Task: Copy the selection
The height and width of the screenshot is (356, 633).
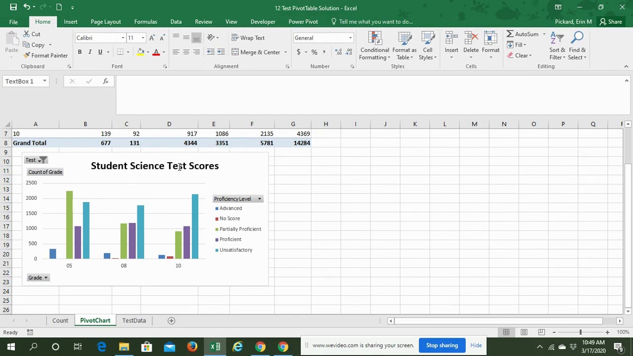Action: [x=34, y=45]
